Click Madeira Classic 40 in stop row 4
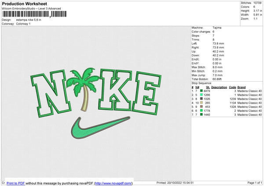 pos(249,103)
